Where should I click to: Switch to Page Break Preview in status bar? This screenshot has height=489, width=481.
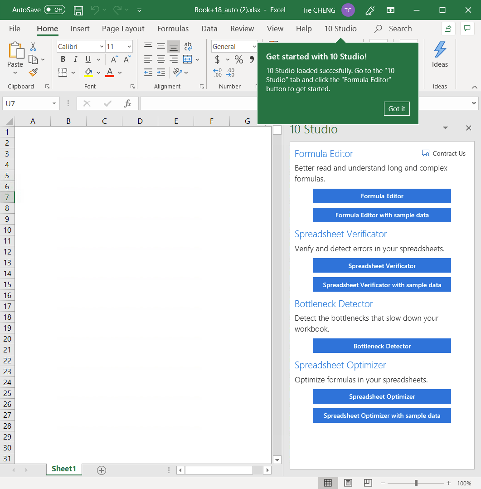(368, 483)
